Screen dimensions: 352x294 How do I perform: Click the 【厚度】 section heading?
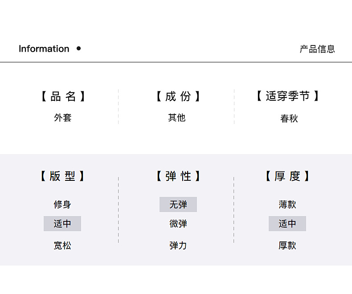(x=287, y=176)
